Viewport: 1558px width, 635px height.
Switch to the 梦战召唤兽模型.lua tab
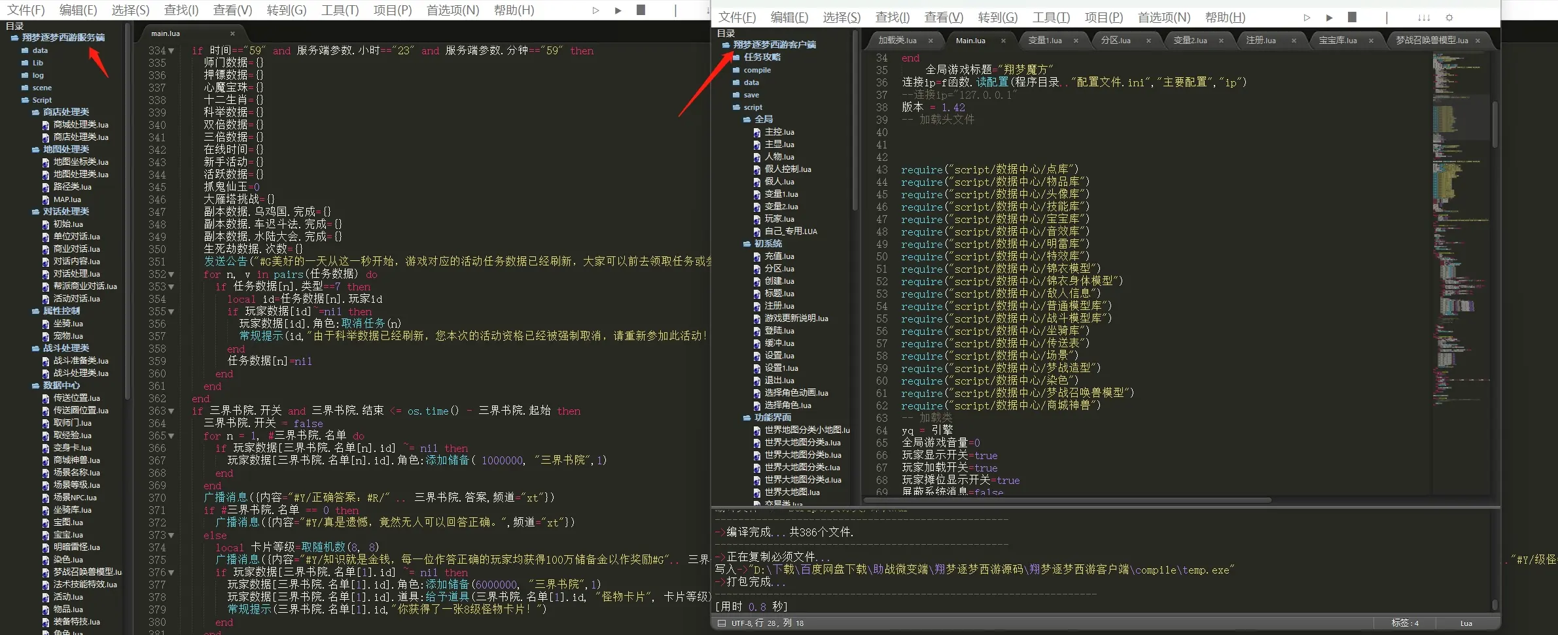click(x=1432, y=41)
